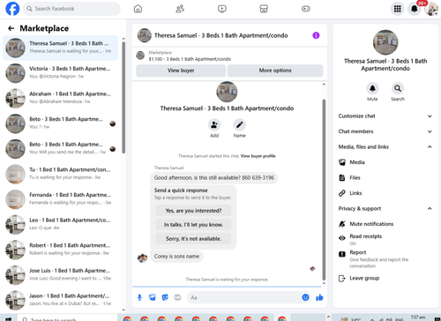The image size is (441, 321).
Task: Open the Theresa Samuel conversation in list
Action: (61, 48)
